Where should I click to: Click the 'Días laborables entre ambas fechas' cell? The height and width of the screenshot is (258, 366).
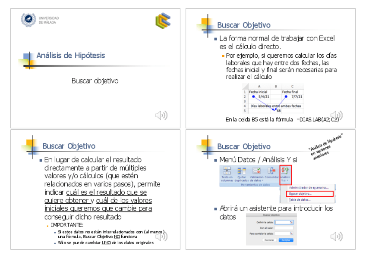275,106
